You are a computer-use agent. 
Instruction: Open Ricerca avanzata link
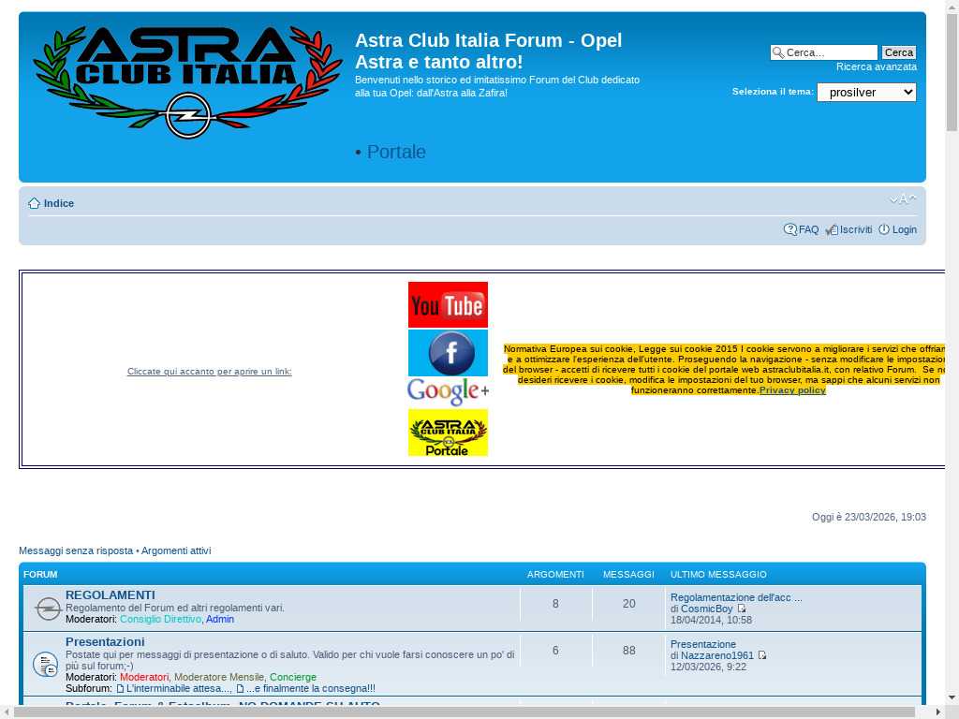tap(876, 66)
